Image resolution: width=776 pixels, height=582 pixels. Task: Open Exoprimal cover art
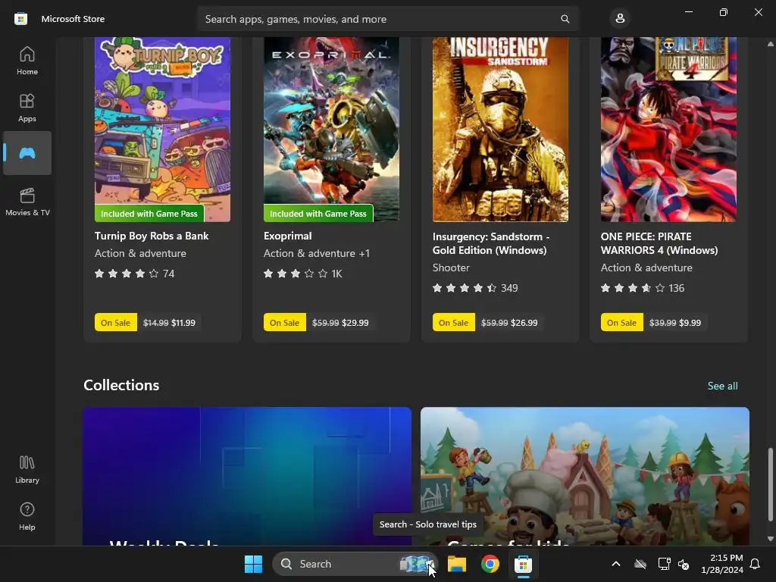[332, 129]
